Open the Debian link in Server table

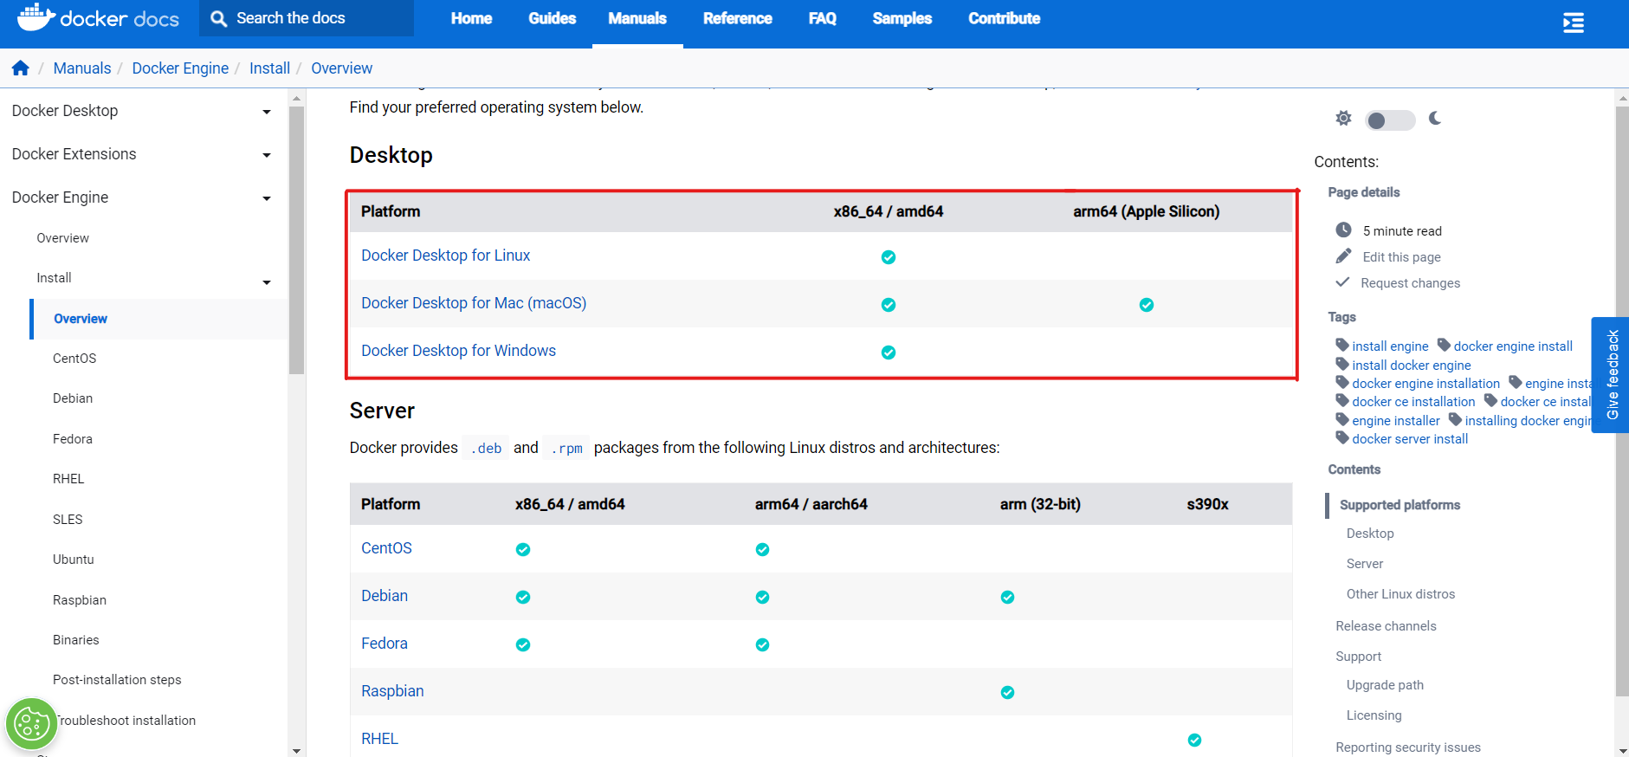pyautogui.click(x=385, y=596)
